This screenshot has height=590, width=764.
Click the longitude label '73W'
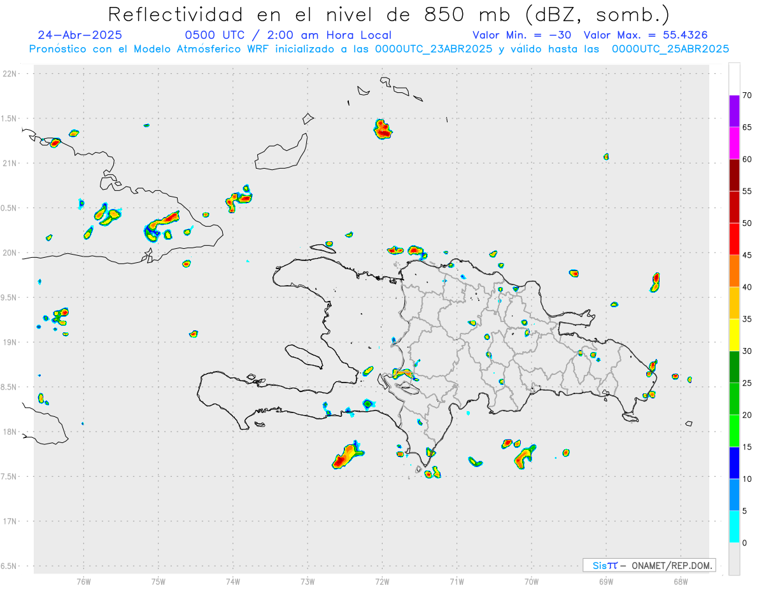click(308, 581)
